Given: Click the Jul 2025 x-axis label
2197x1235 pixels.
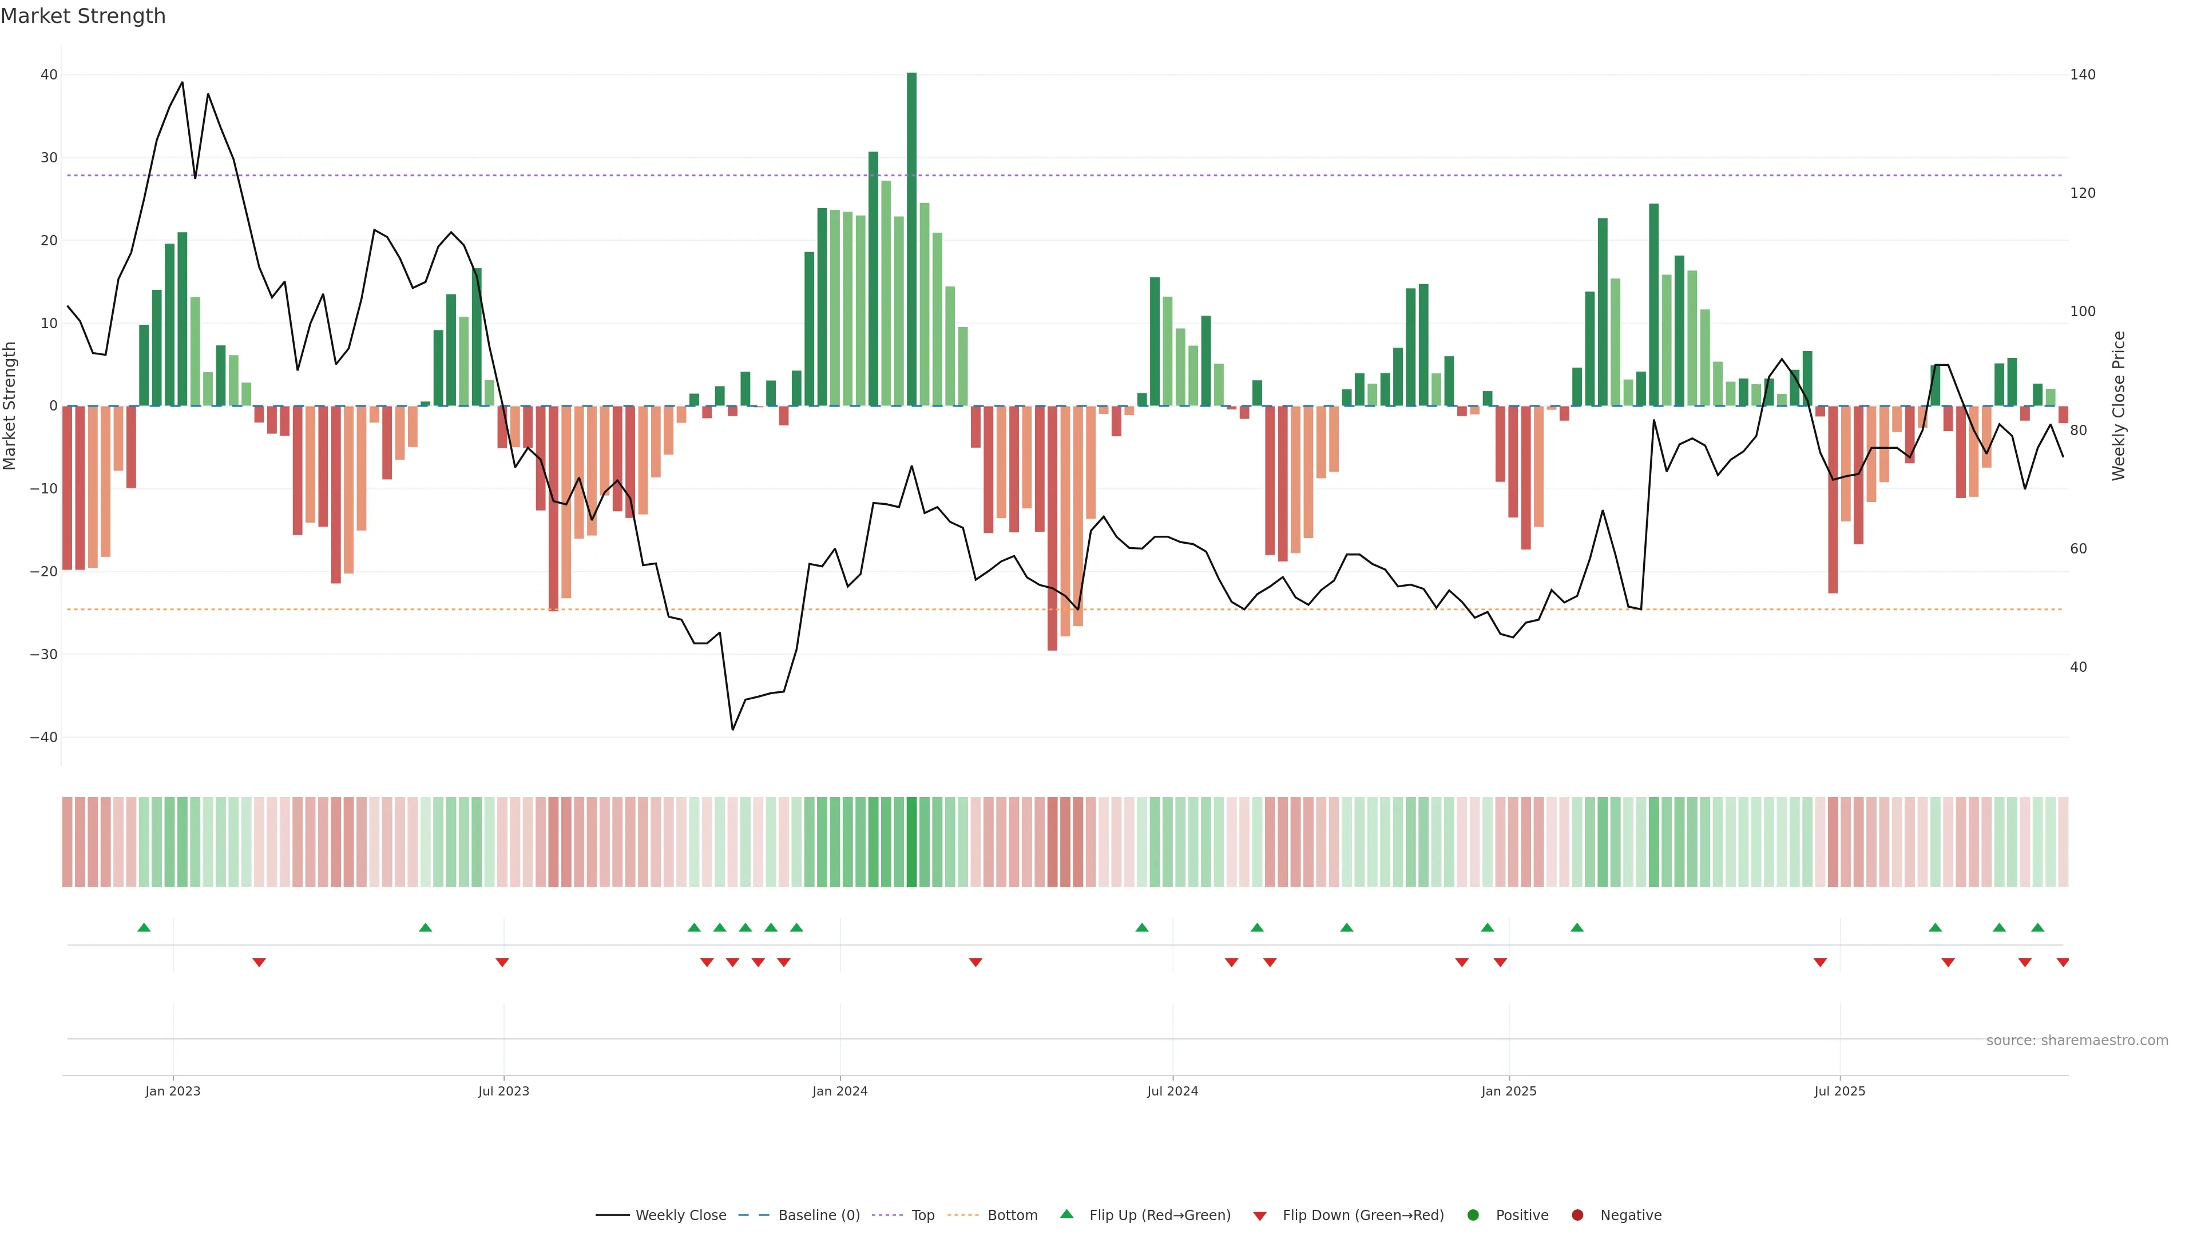Looking at the screenshot, I should 1839,1091.
